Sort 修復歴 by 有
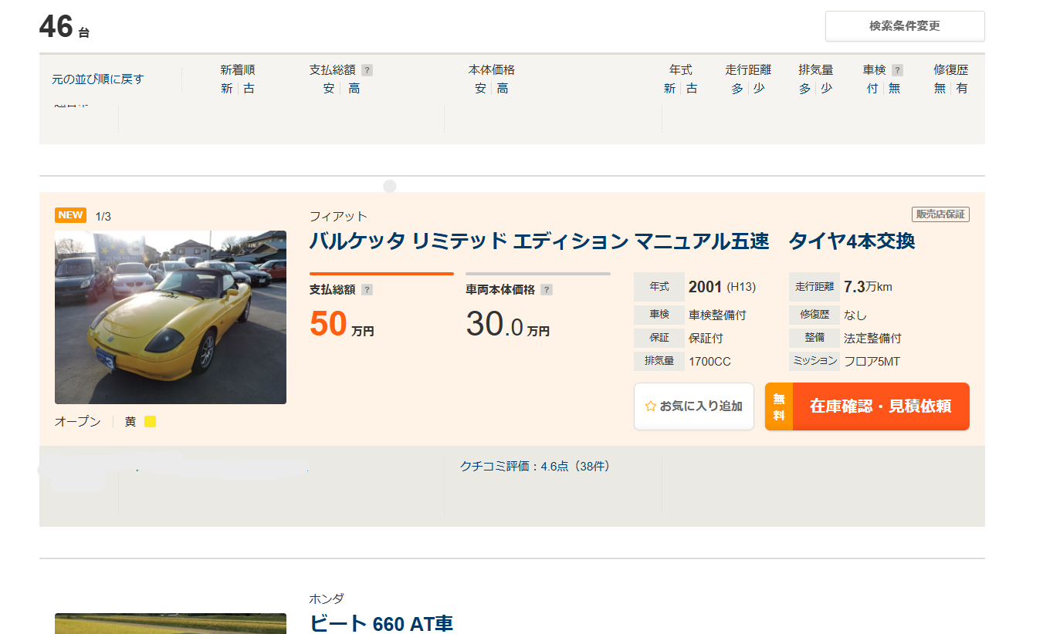This screenshot has width=1043, height=634. [x=962, y=88]
